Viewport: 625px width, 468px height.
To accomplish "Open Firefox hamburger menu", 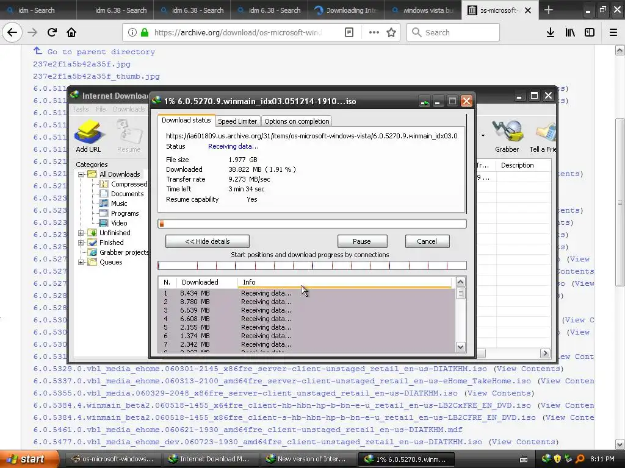I will coord(613,33).
